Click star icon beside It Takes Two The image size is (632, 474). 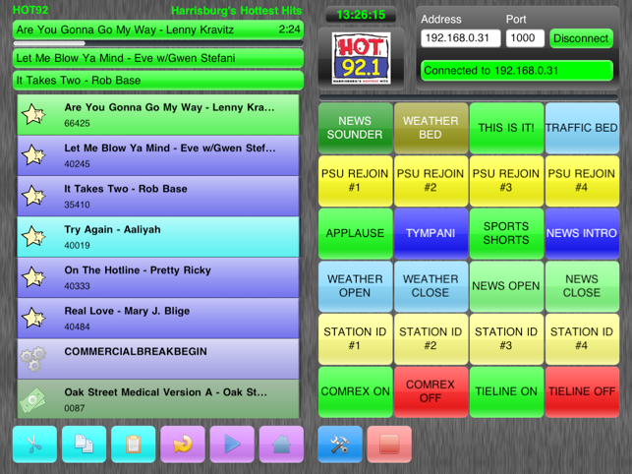click(x=33, y=196)
